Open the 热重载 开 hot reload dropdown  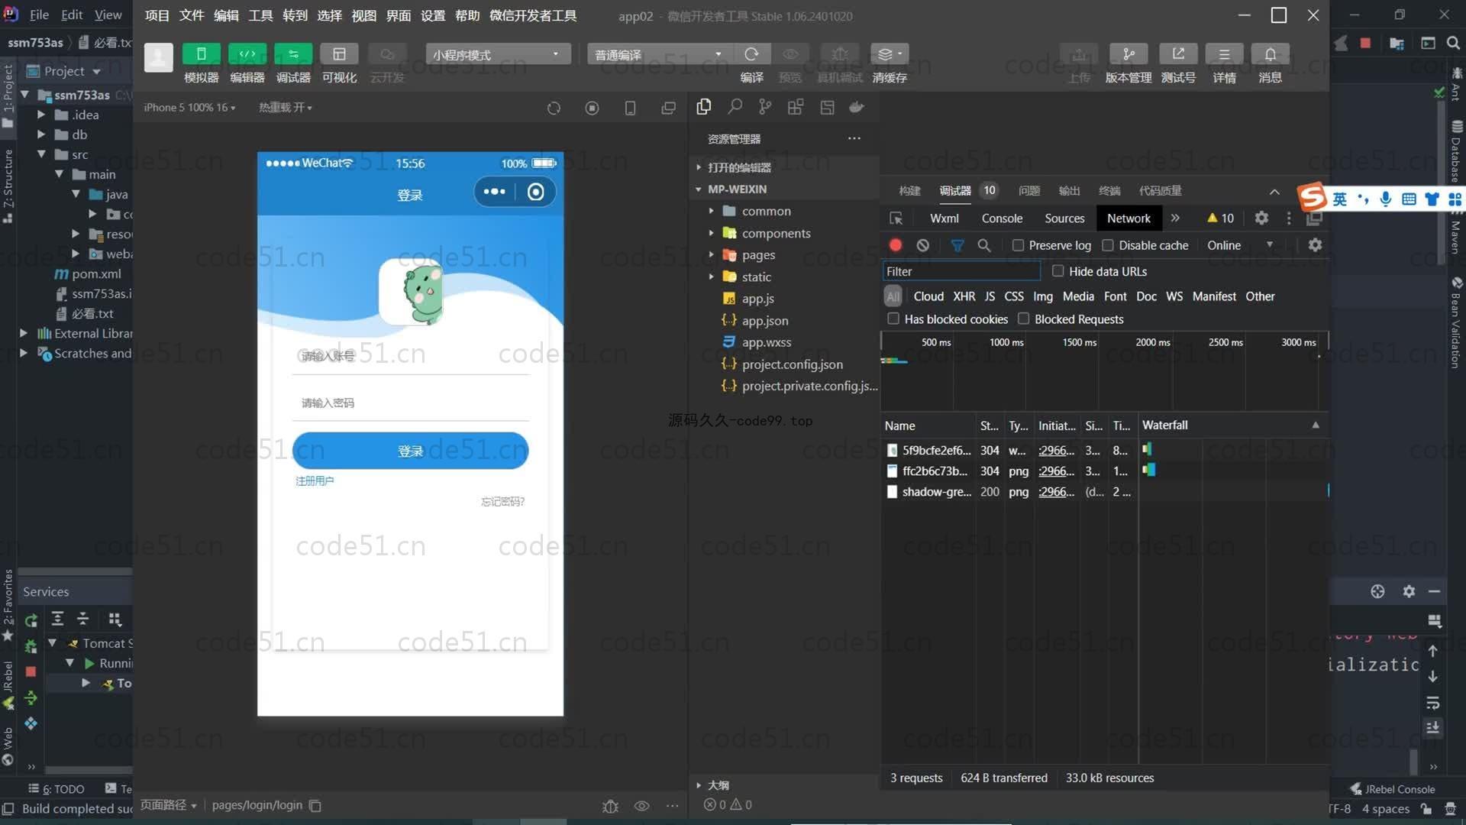pyautogui.click(x=285, y=108)
